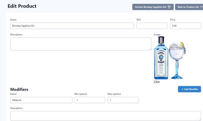The image size is (203, 121).
Task: Click the back arrow icon
Action: coord(201,7)
